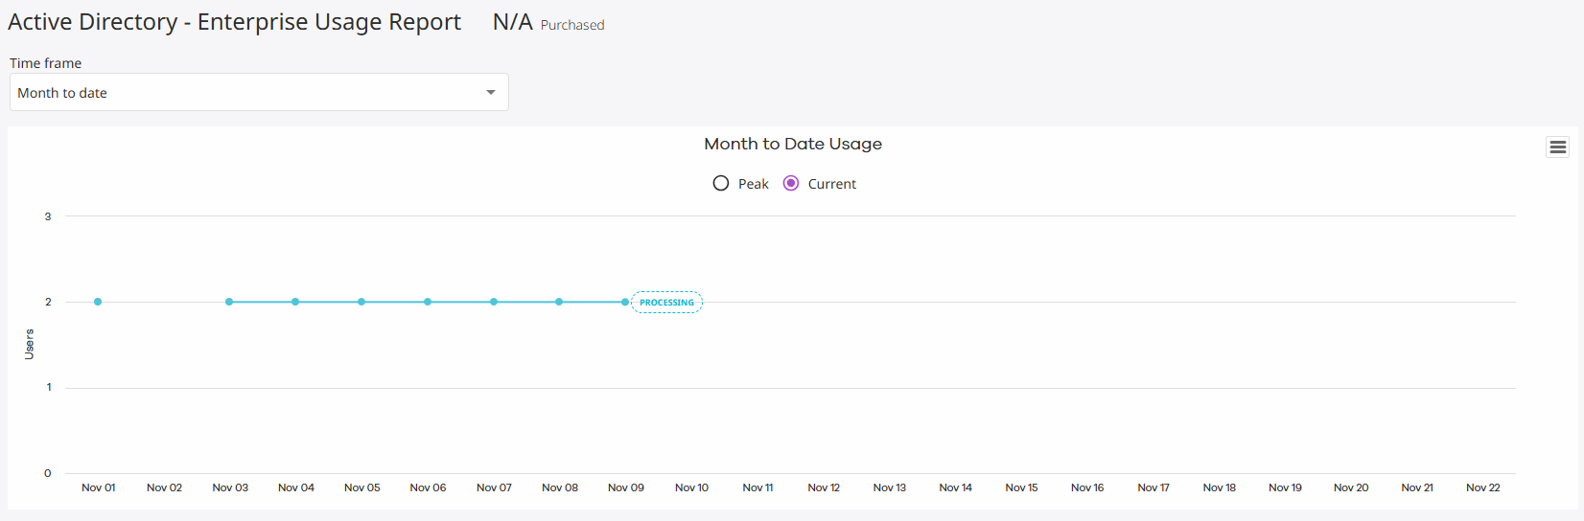
Task: Click the y-axis value 3
Action: click(48, 216)
